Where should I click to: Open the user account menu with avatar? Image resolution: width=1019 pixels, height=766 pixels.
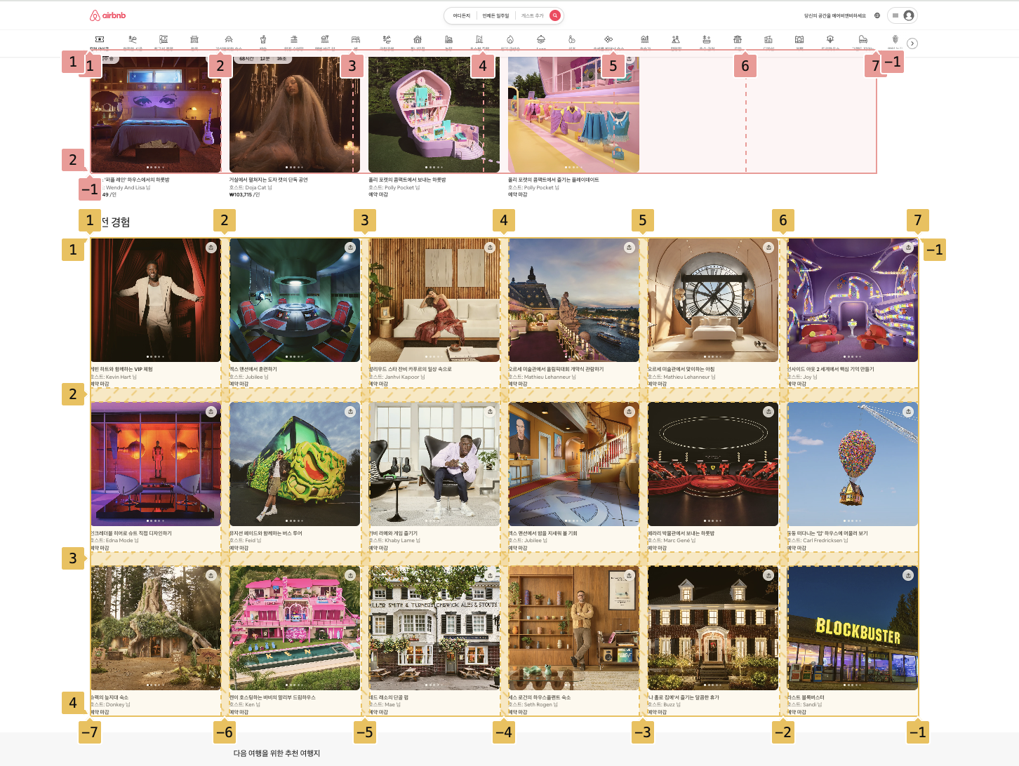(903, 15)
